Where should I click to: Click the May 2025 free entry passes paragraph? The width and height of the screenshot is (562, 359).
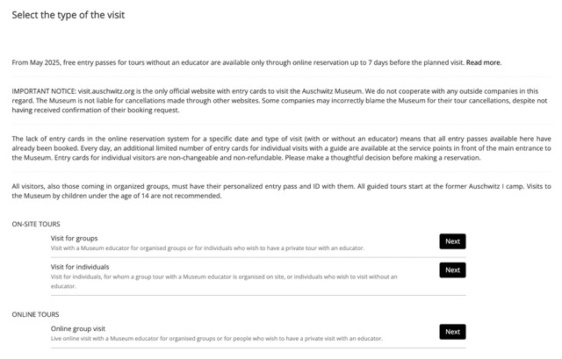237,62
